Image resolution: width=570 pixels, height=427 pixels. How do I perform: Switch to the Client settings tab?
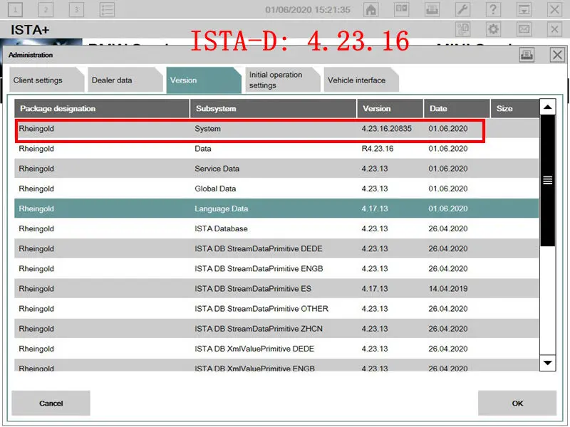46,80
